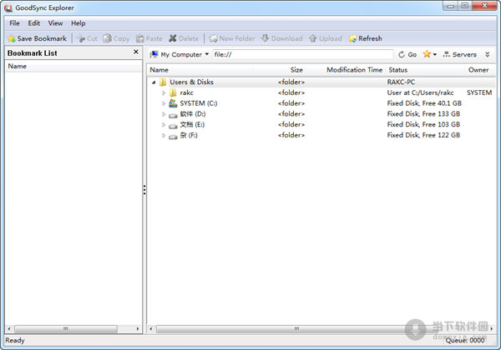Screen dimensions: 501x350
Task: Expand the (F:) drive node
Action: [x=164, y=136]
